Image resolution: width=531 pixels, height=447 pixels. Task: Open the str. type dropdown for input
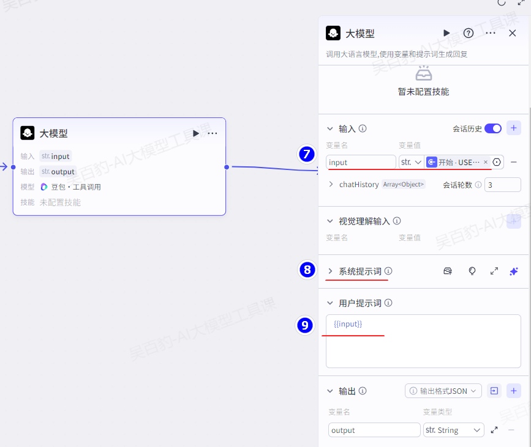pos(411,162)
